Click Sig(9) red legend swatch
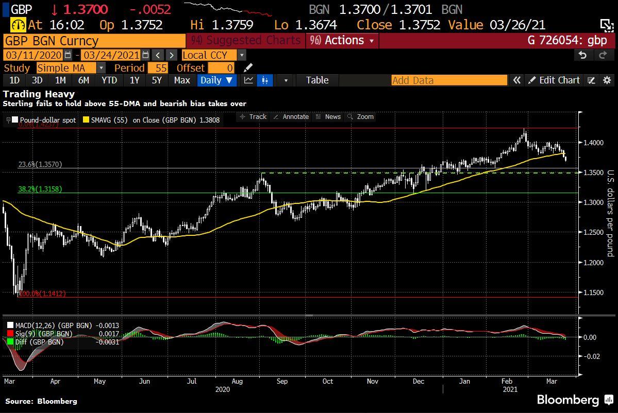This screenshot has width=618, height=413. 10,334
